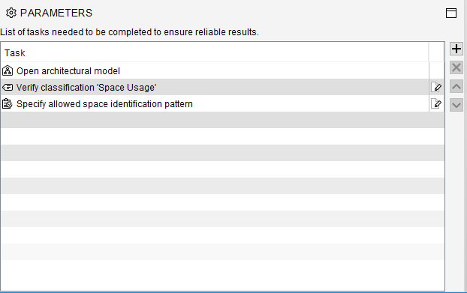
Task: Click the model icon of Open architectural model
Action: [8, 70]
